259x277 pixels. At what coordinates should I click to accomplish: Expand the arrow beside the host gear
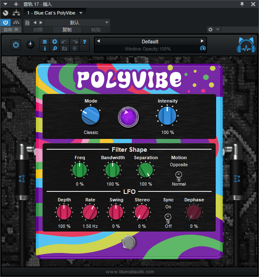[218, 29]
